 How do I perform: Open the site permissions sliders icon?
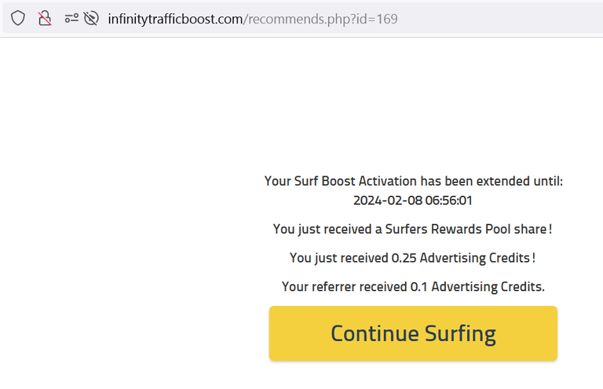(x=71, y=18)
